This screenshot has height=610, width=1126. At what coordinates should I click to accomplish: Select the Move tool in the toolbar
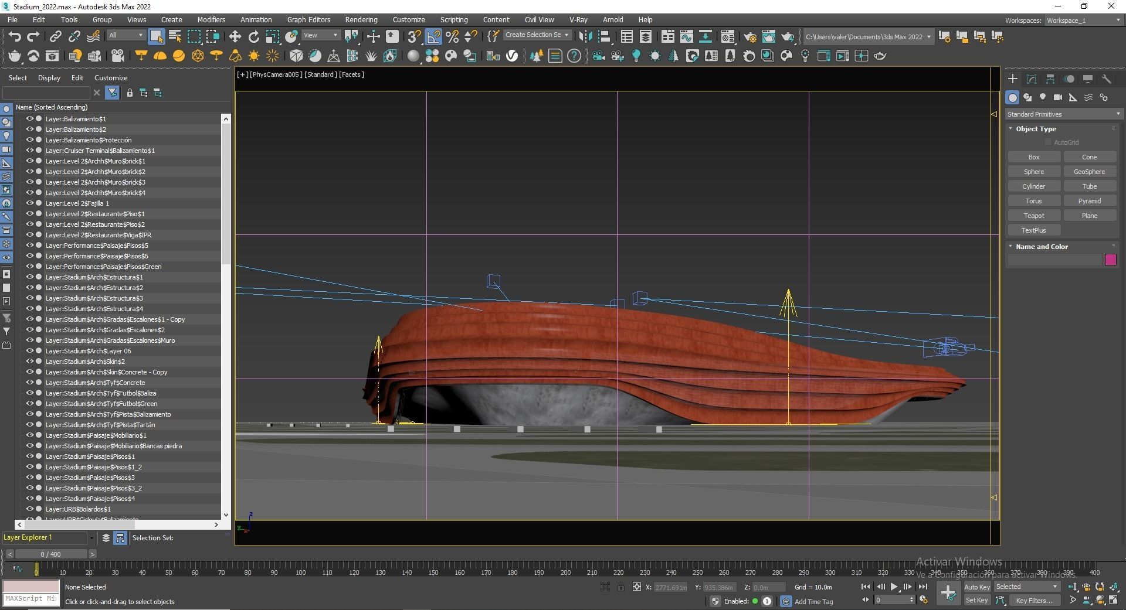click(x=235, y=37)
